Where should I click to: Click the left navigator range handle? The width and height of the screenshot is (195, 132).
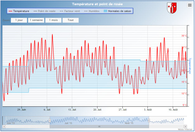[x=50, y=120]
